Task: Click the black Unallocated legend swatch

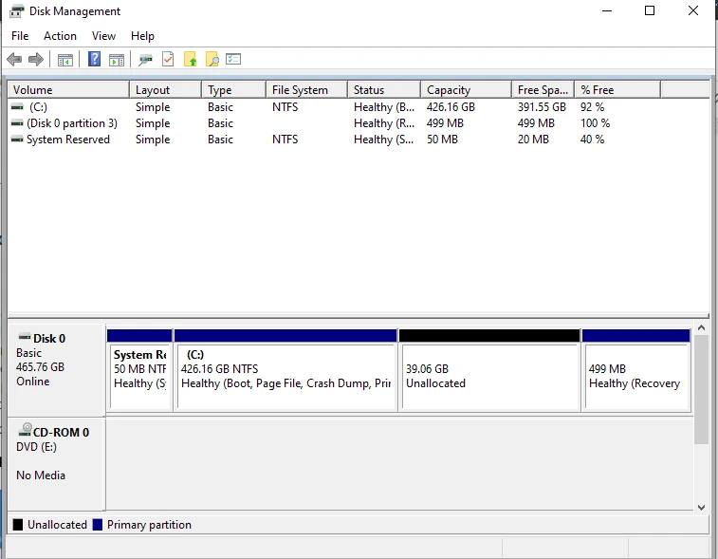Action: [18, 525]
